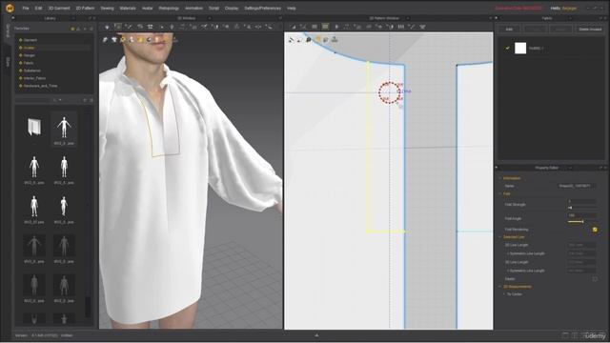Viewport: 610px width, 343px height.
Task: Collapse the Selected Line section
Action: [500, 237]
